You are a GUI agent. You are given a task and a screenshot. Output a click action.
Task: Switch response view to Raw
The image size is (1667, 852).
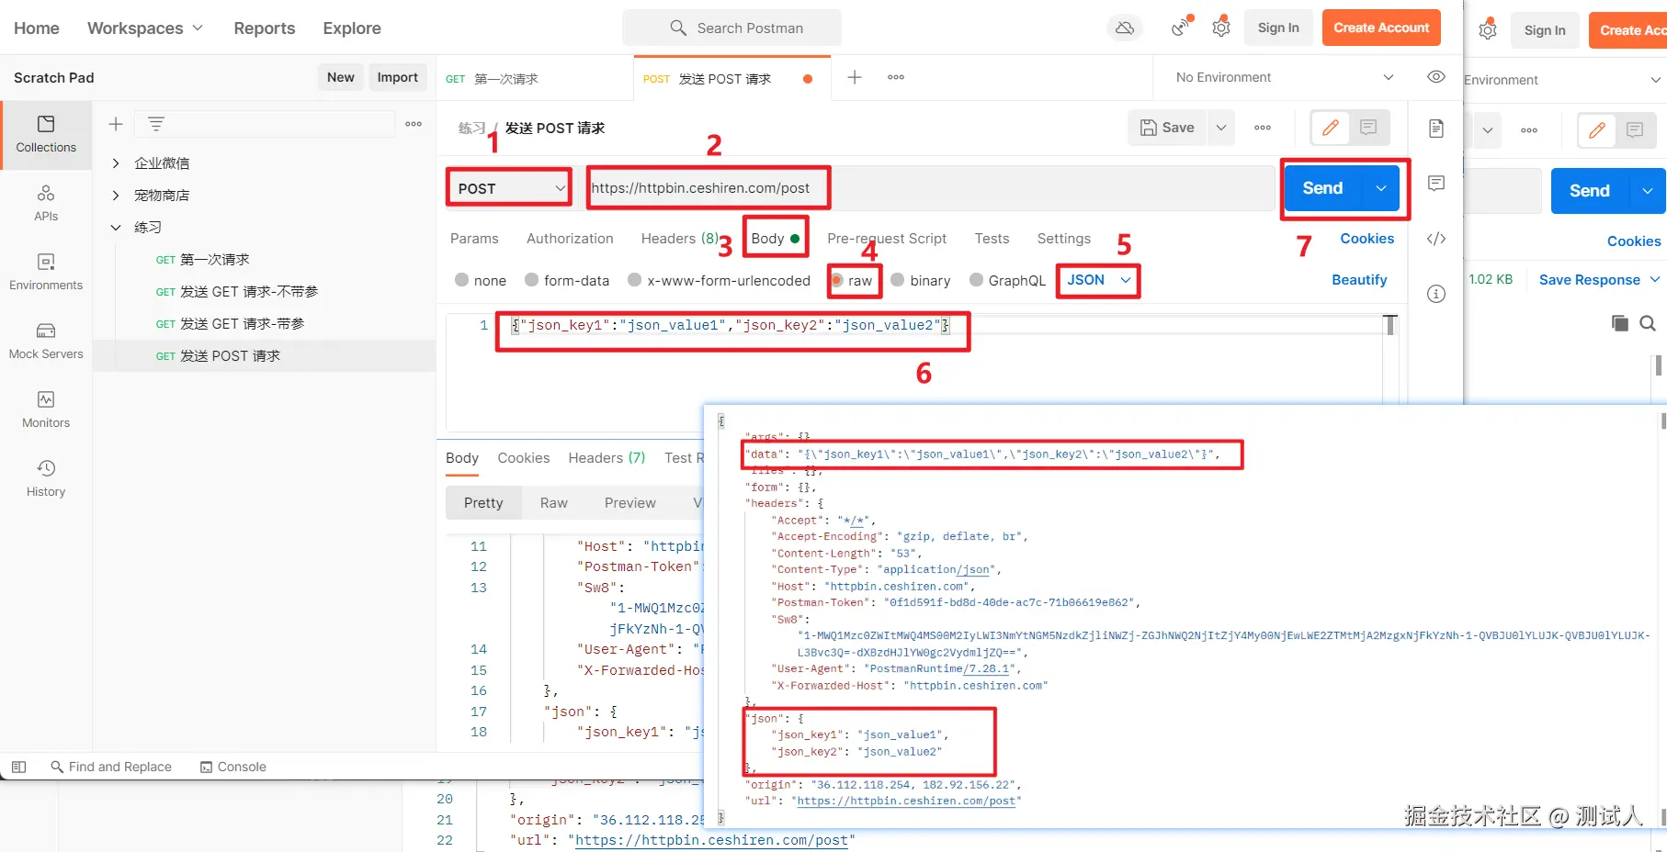tap(553, 503)
